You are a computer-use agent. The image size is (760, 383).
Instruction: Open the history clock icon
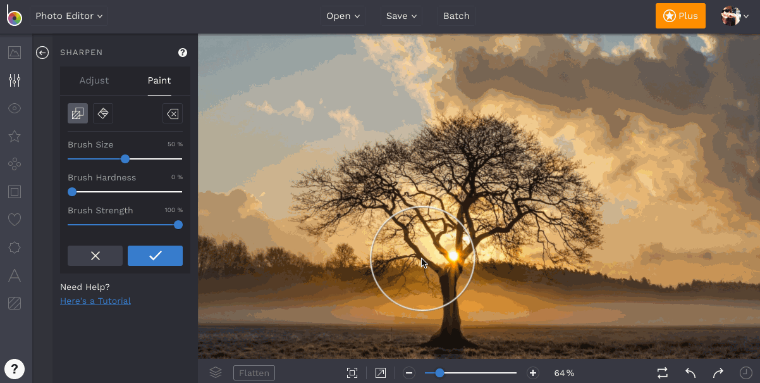click(x=746, y=373)
